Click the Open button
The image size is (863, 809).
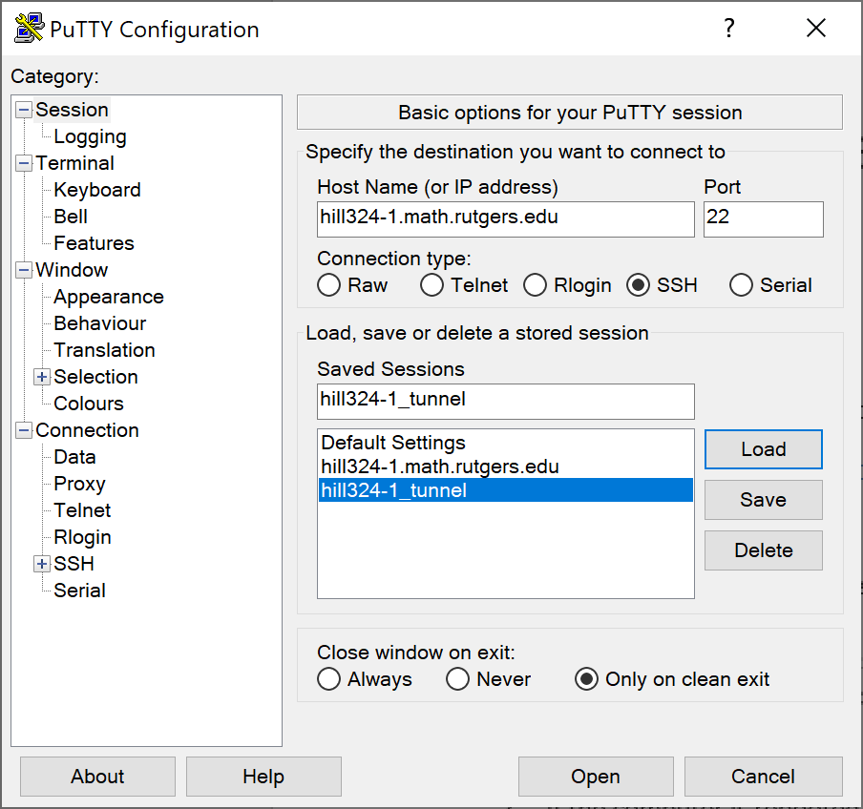pos(596,777)
